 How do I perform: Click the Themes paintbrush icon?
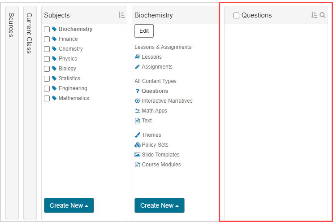(x=138, y=135)
